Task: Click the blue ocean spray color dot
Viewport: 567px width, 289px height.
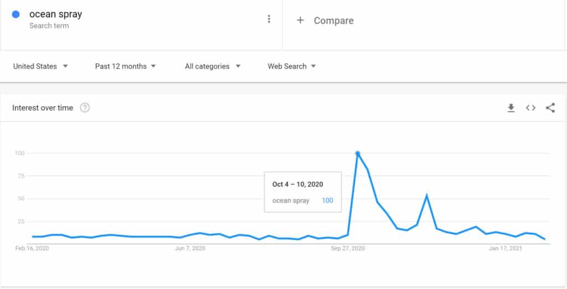Action: coord(16,14)
